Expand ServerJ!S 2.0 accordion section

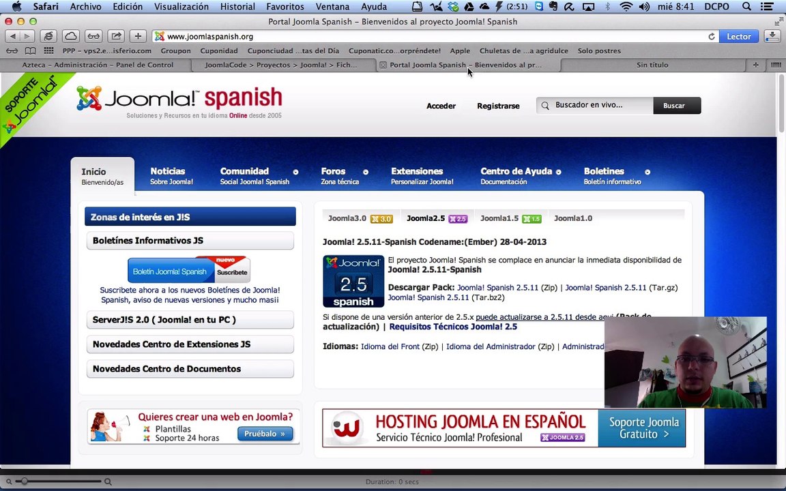190,320
